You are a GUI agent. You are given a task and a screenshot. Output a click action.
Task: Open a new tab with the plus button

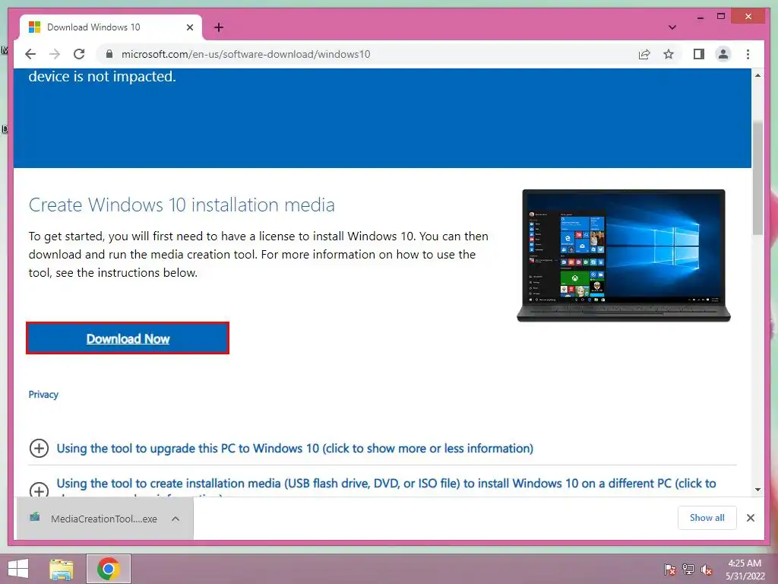coord(219,27)
